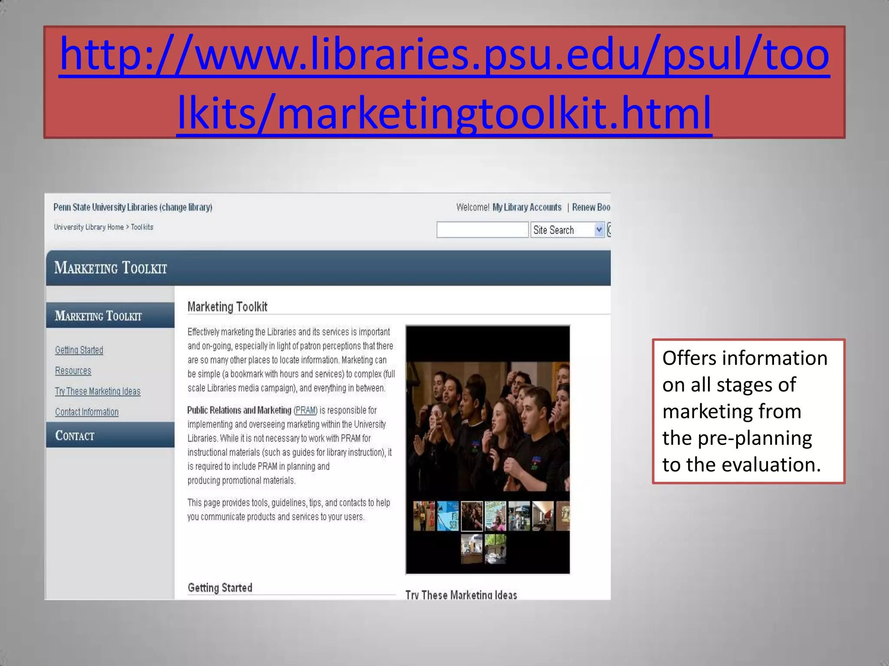Select the Marketing Toolkit sidebar section header
889x666 pixels.
pyautogui.click(x=110, y=315)
